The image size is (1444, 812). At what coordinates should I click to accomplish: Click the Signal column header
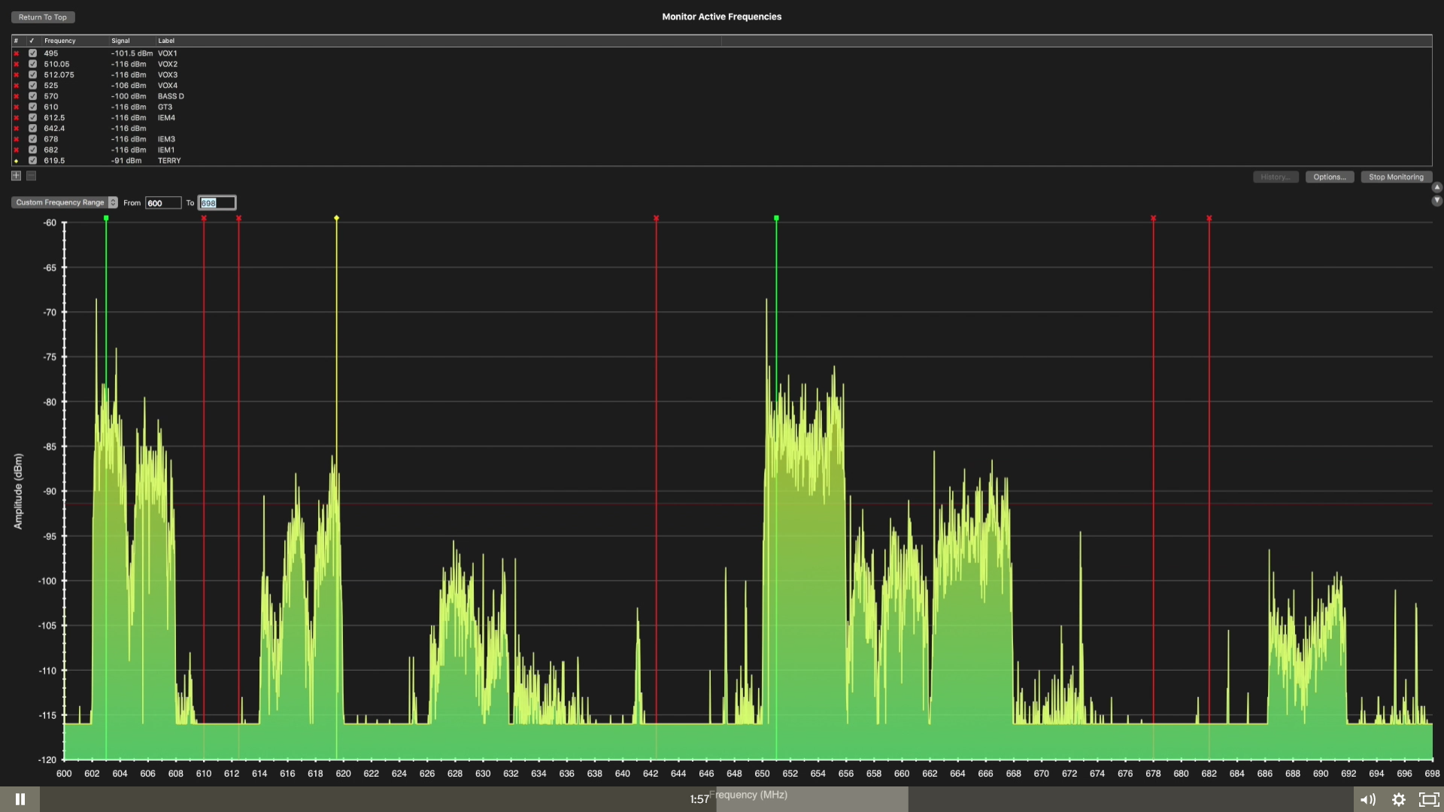pyautogui.click(x=121, y=41)
